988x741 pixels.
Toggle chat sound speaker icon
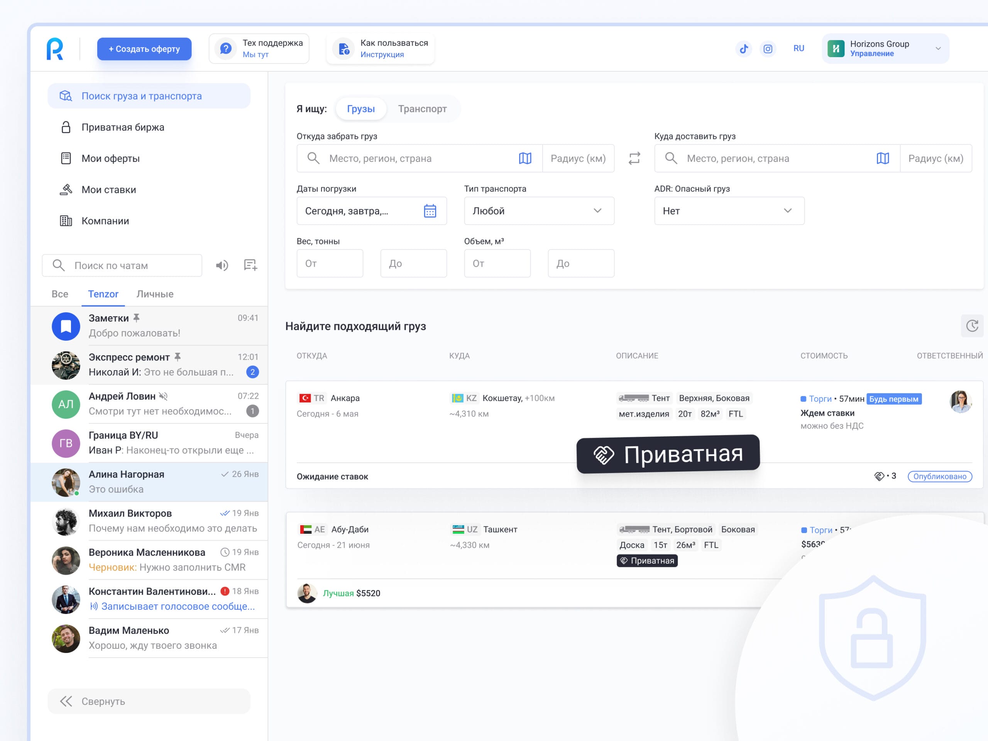[222, 265]
